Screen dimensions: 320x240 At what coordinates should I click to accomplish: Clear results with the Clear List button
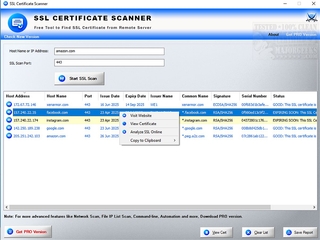[x=258, y=232]
